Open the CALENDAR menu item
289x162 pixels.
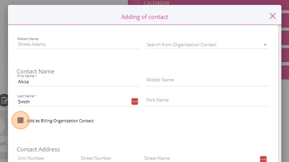point(156,3)
